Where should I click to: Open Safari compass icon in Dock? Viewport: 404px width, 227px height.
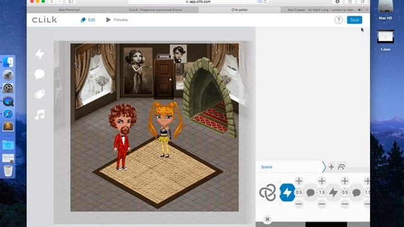point(8,113)
